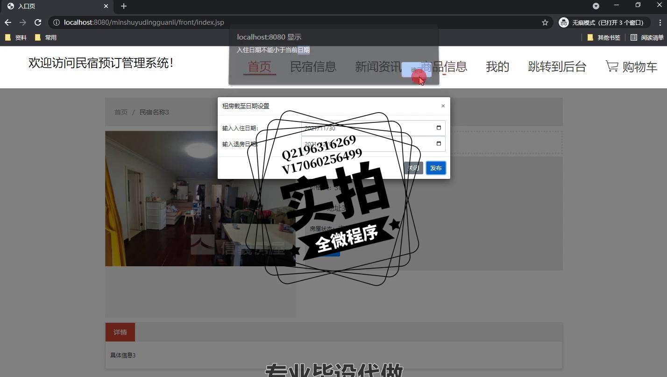
Task: Click the site info icon in address bar
Action: click(57, 22)
